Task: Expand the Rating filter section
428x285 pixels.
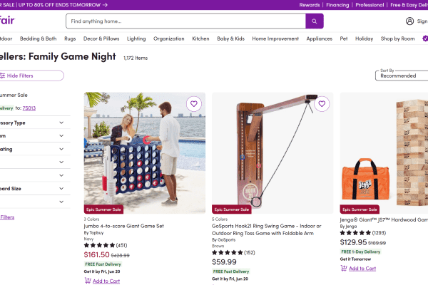Action: tap(35, 149)
